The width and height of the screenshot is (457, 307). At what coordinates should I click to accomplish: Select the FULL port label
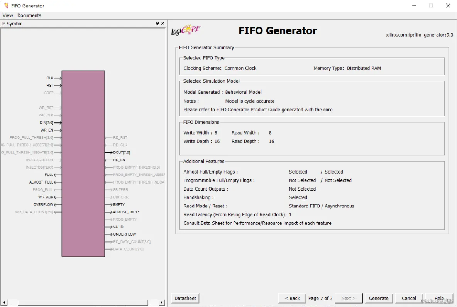[x=49, y=175]
